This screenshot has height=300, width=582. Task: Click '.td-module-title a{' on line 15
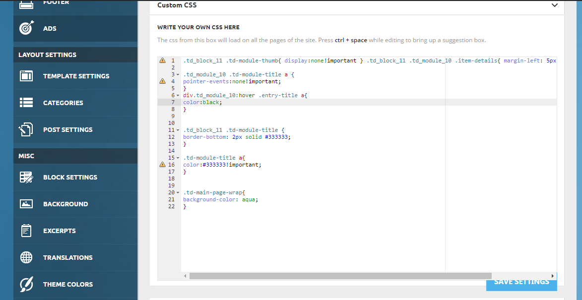point(214,158)
